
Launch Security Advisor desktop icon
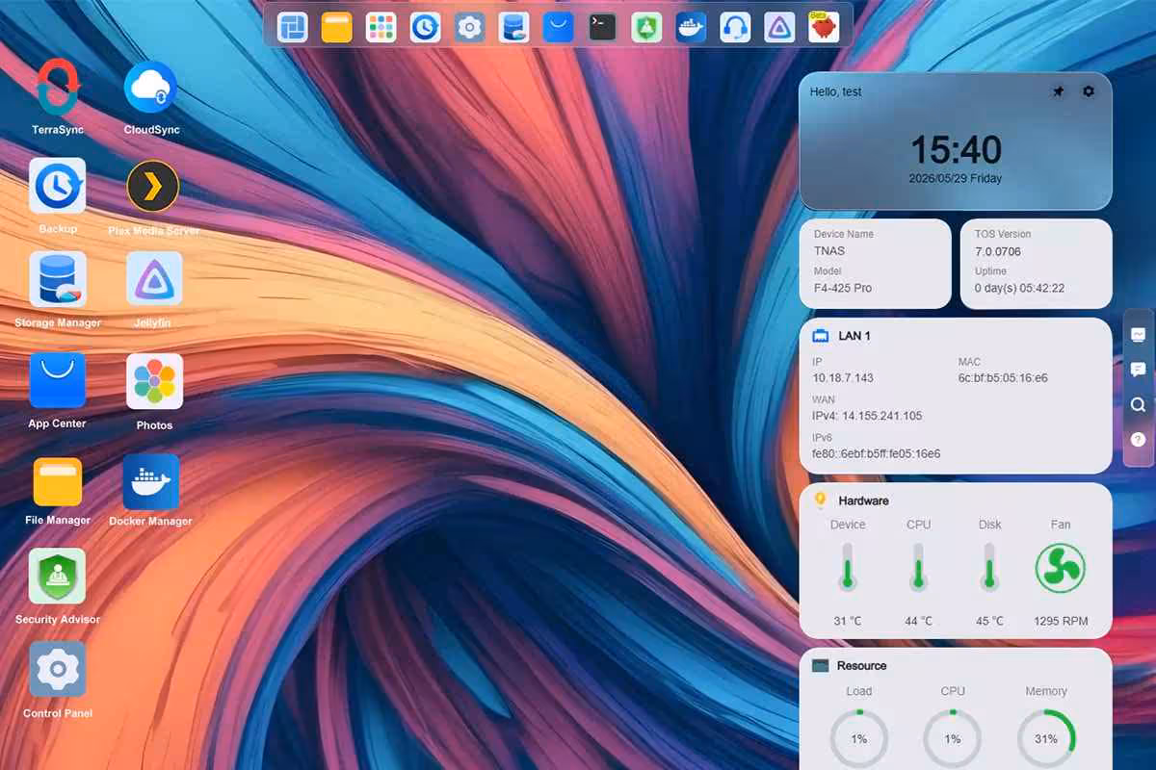pos(58,577)
